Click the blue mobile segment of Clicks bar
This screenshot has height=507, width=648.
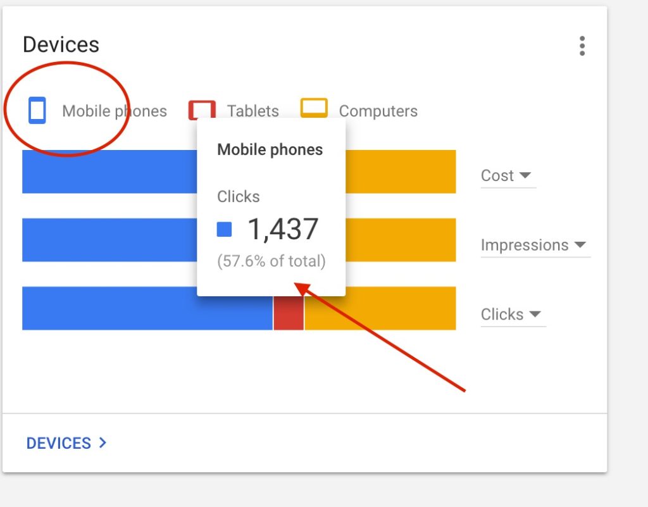tap(147, 309)
